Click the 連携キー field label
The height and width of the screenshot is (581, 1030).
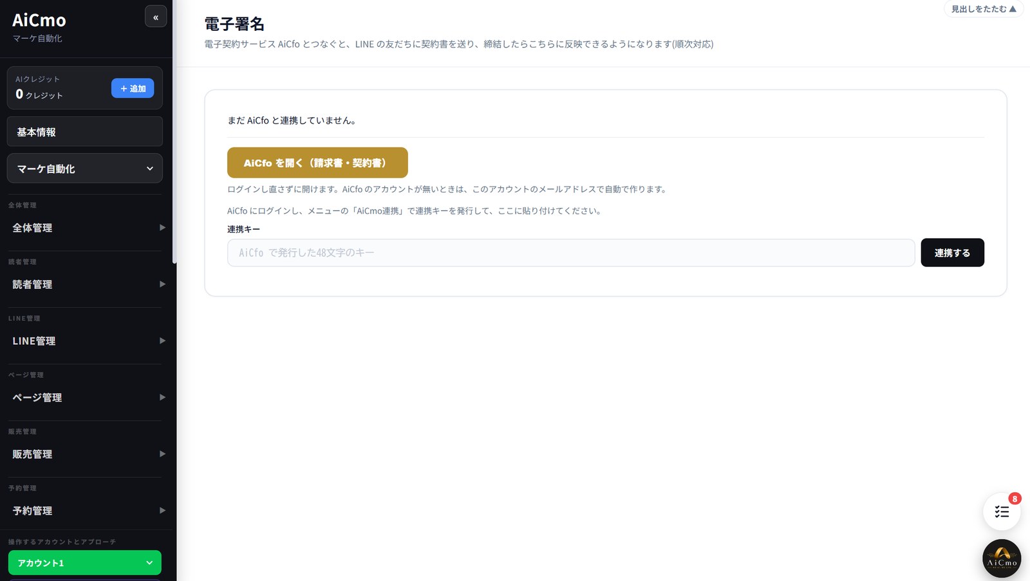click(243, 229)
